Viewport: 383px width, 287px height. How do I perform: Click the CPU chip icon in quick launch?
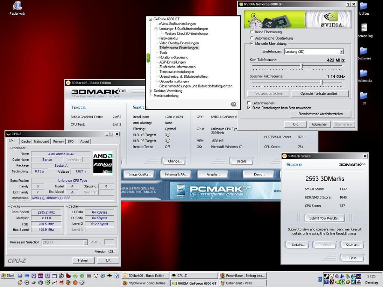point(109,276)
